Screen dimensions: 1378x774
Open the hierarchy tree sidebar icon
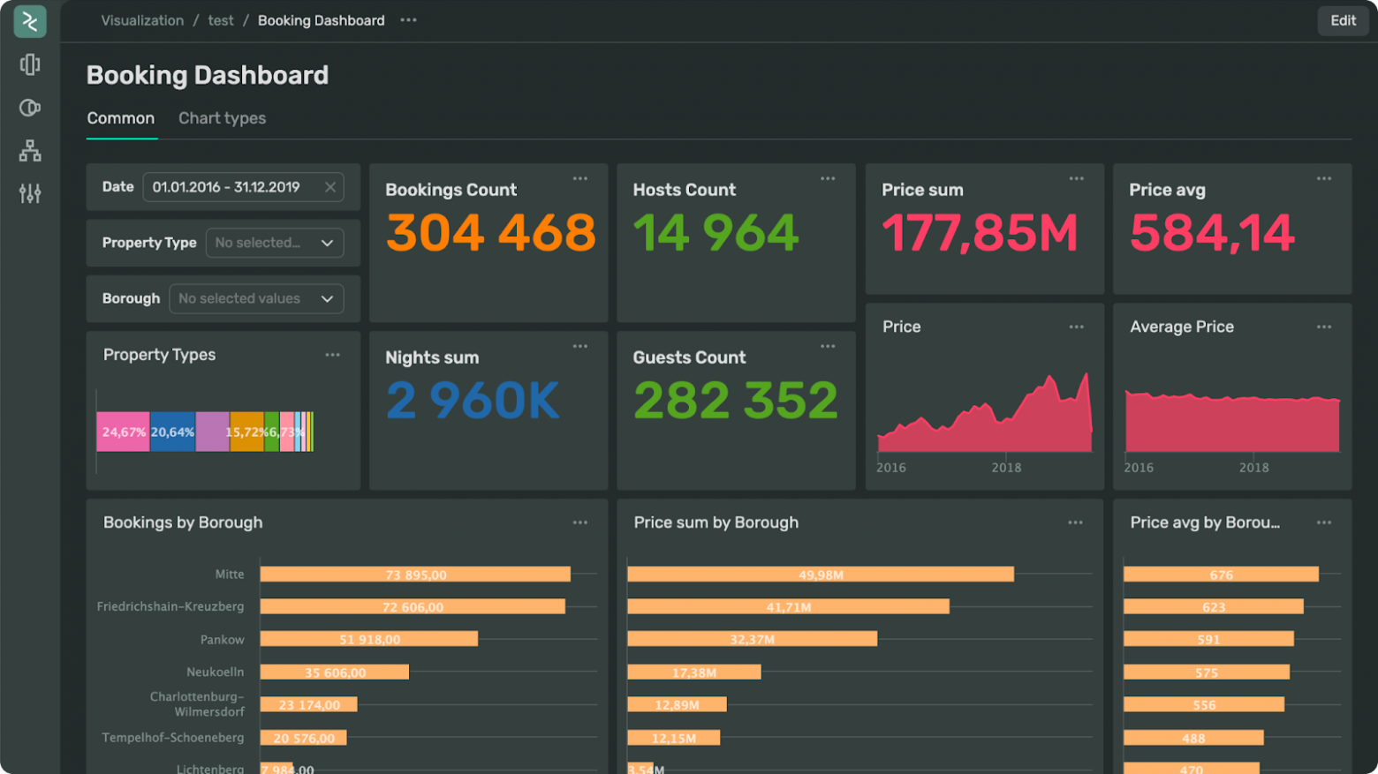[x=30, y=151]
